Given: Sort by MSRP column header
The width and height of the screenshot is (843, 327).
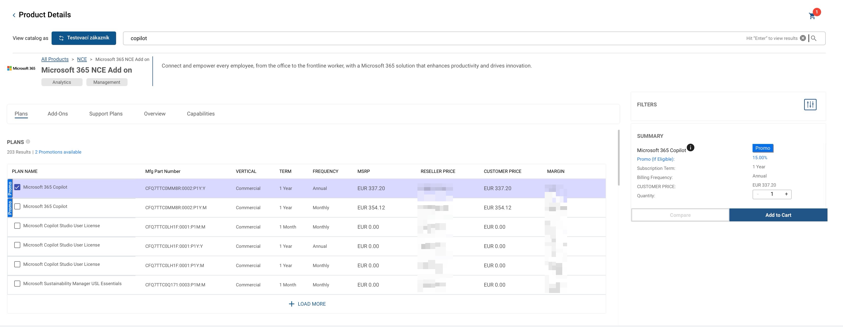Looking at the screenshot, I should click(363, 171).
